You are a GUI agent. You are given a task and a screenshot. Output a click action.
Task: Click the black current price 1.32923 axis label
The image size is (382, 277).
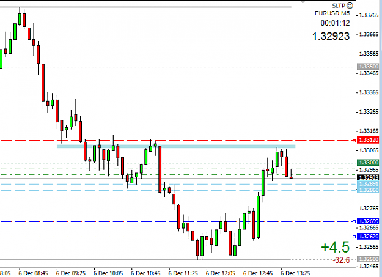369,178
